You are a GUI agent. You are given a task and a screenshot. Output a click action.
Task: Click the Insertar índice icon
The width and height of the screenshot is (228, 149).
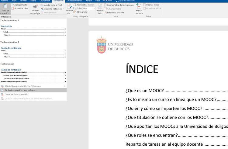tap(144, 5)
